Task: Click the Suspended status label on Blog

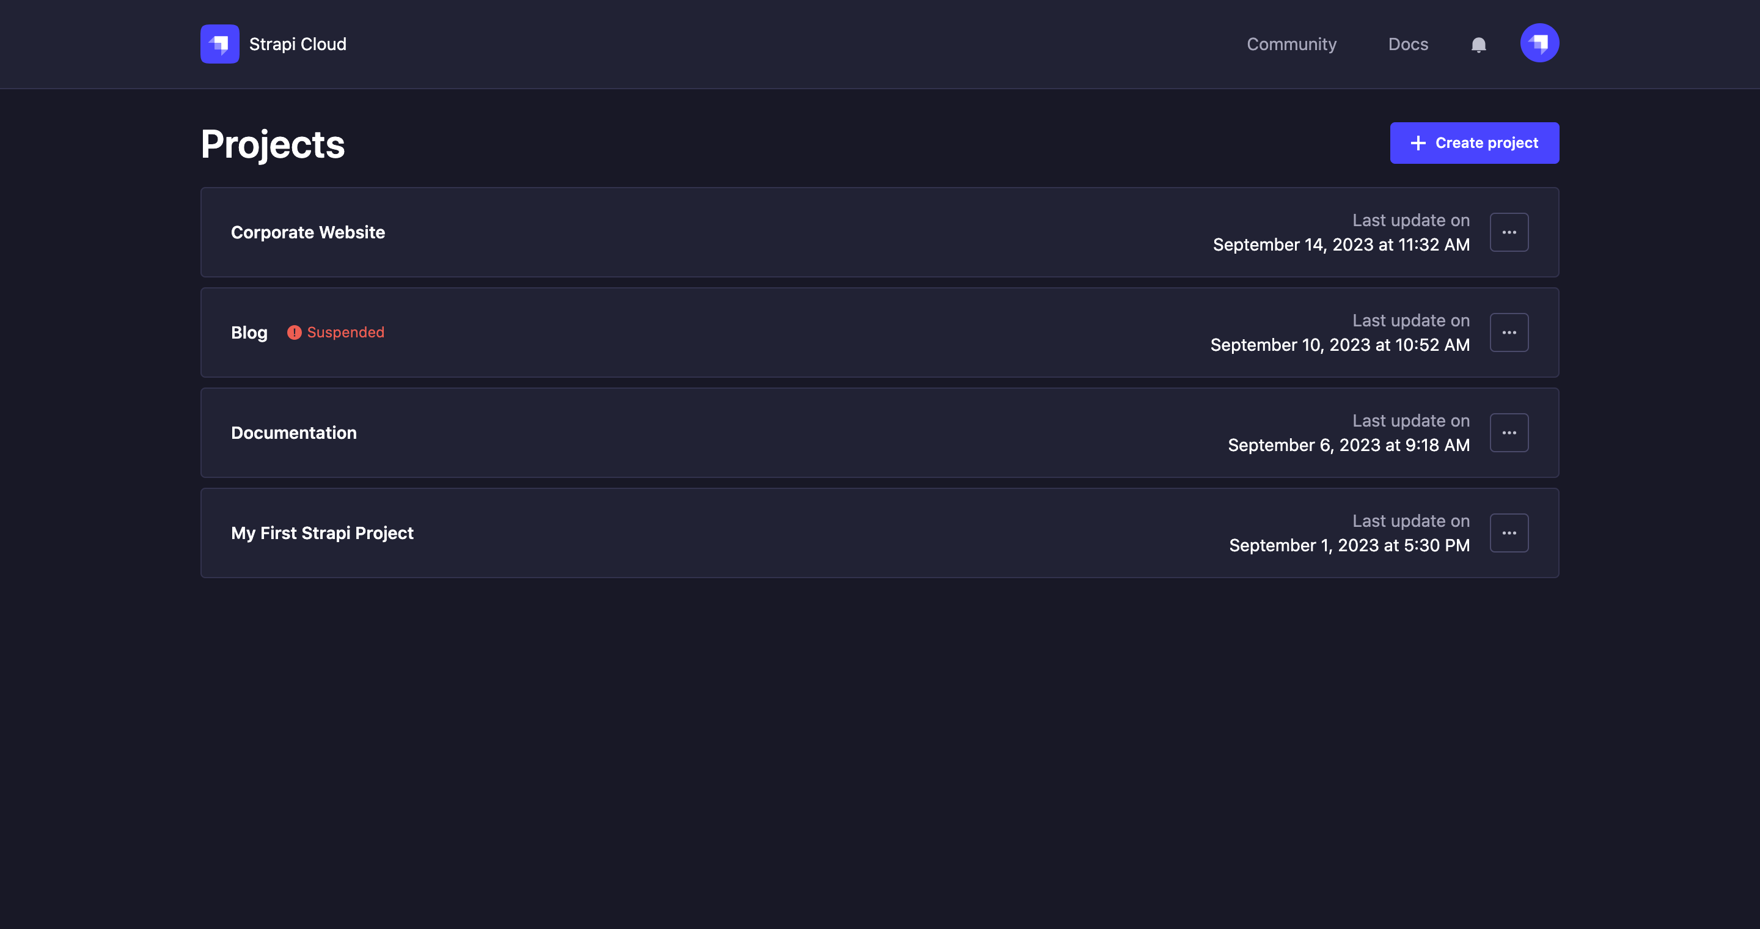Action: [x=346, y=332]
